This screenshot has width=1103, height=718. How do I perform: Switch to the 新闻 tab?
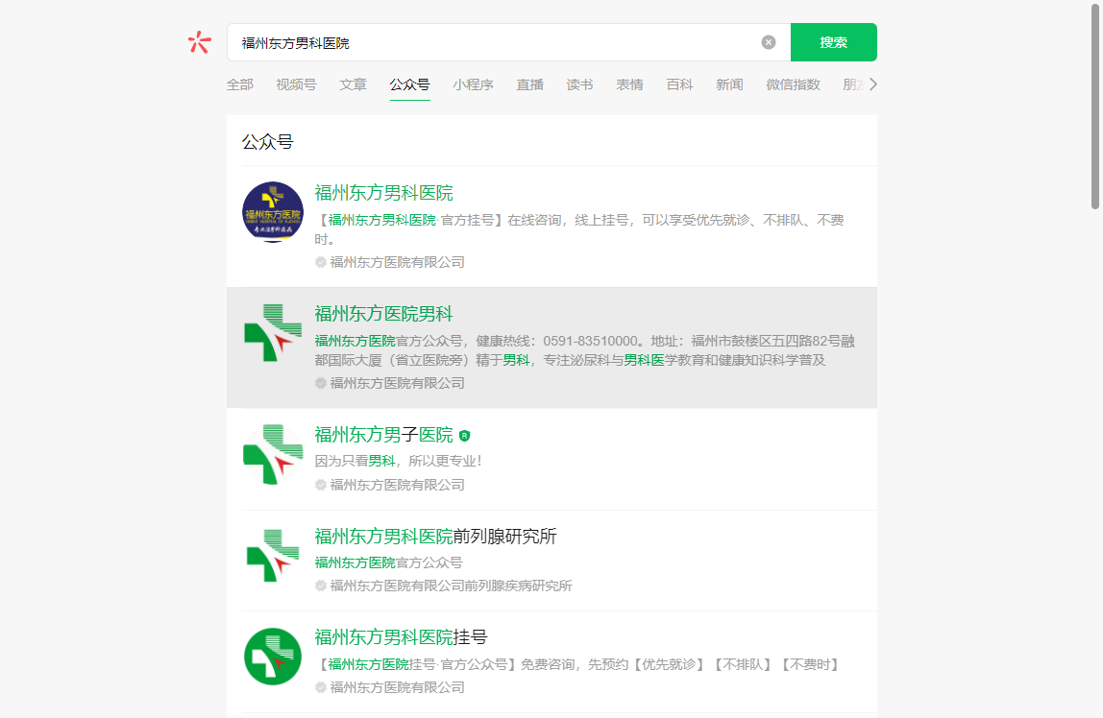pyautogui.click(x=729, y=85)
